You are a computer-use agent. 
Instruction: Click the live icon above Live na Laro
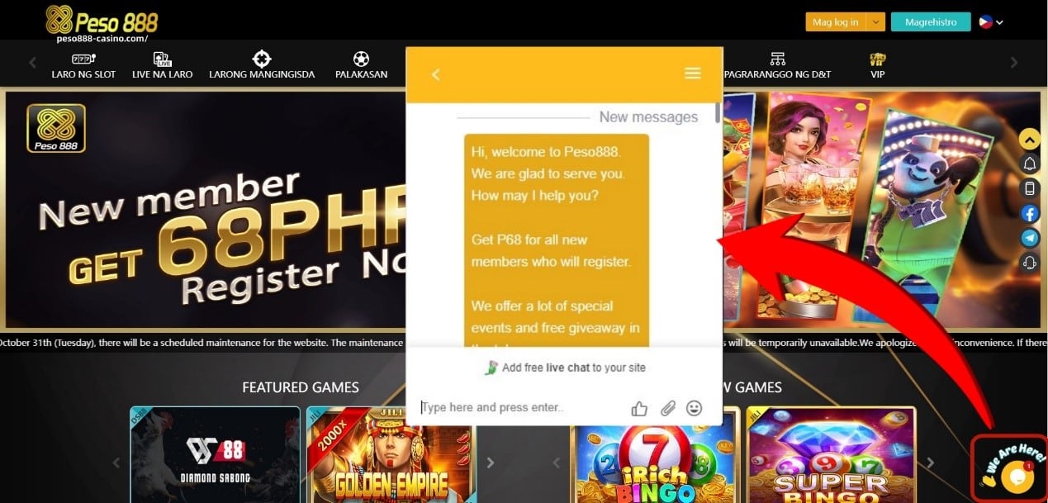click(x=162, y=59)
